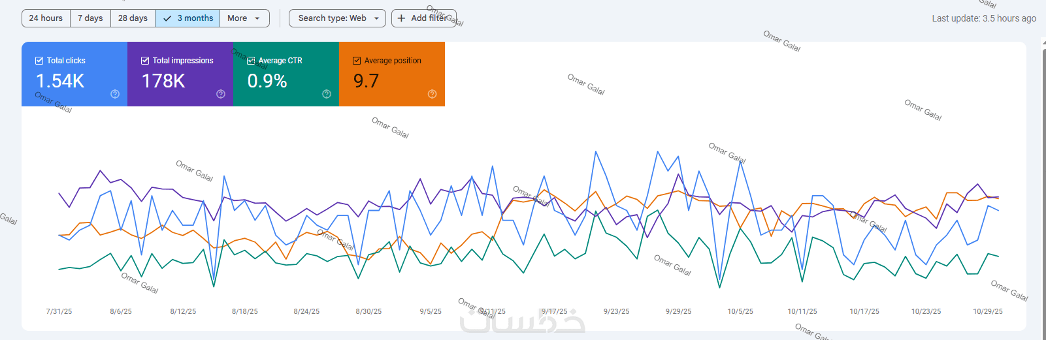Switch to the 7 days range
Image resolution: width=1046 pixels, height=340 pixels.
coord(90,18)
